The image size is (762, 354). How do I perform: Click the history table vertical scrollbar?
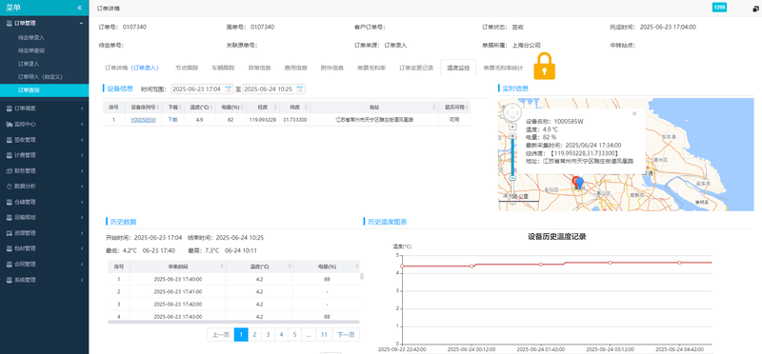tap(362, 276)
